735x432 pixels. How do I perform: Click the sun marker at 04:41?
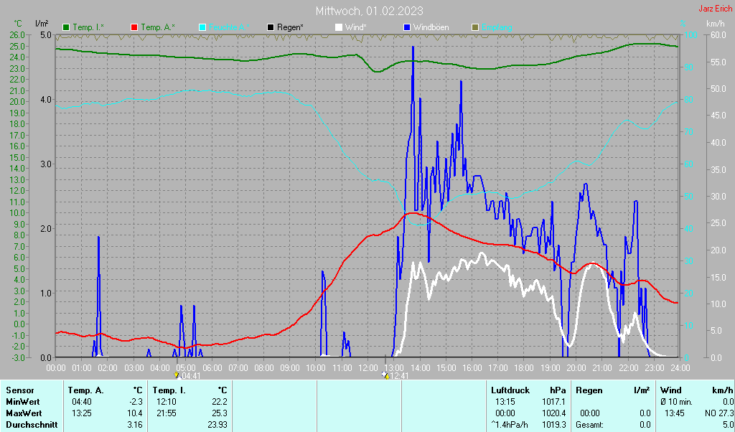click(178, 375)
